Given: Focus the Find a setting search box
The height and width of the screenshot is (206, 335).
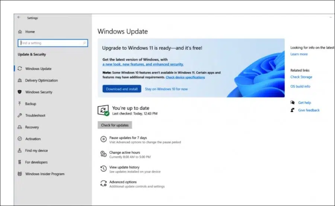Looking at the screenshot, I should [53, 43].
